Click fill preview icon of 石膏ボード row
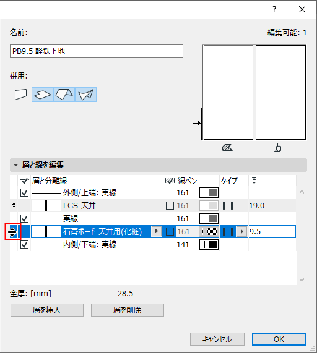This screenshot has height=353, width=317. [46, 232]
